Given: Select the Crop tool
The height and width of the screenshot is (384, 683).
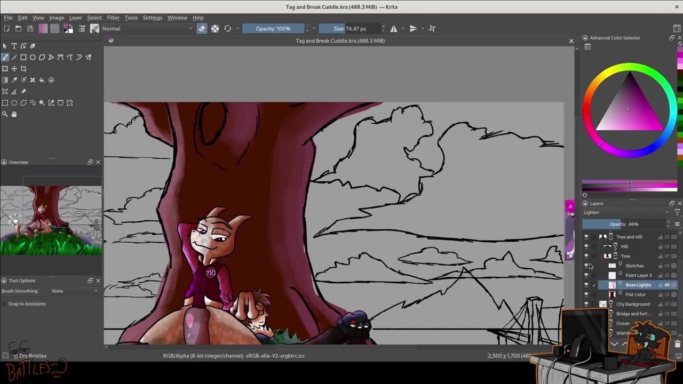Looking at the screenshot, I should click(23, 68).
